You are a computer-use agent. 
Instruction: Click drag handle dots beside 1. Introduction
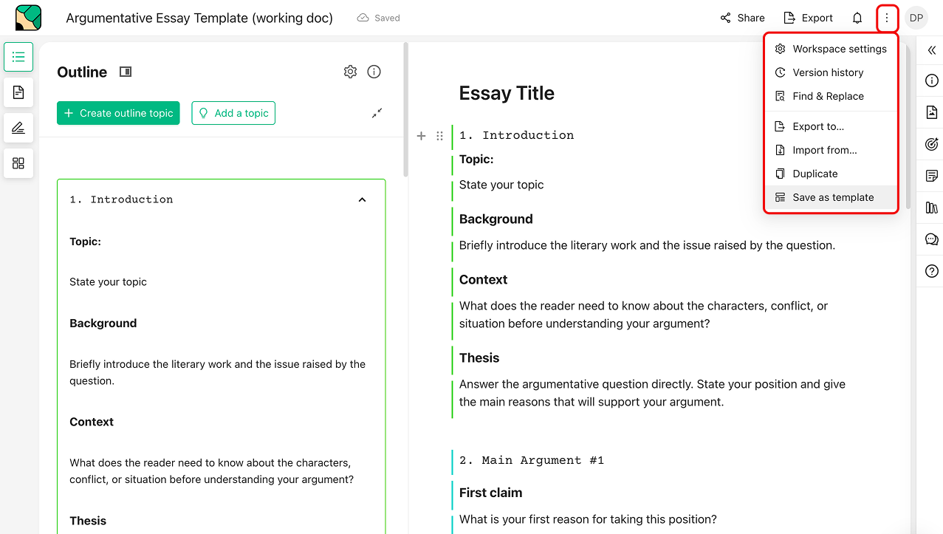439,136
